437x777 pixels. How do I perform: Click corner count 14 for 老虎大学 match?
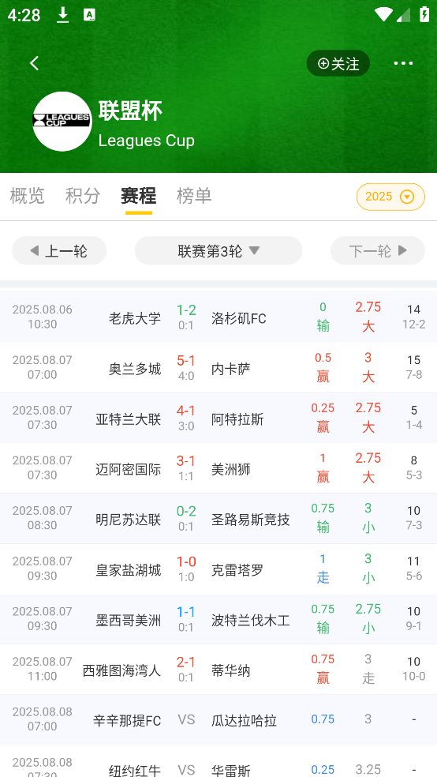414,310
